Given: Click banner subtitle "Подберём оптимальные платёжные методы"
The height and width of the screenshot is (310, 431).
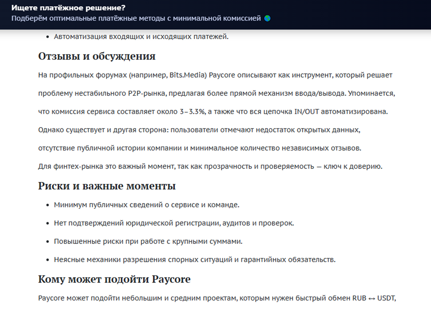Looking at the screenshot, I should pos(136,18).
